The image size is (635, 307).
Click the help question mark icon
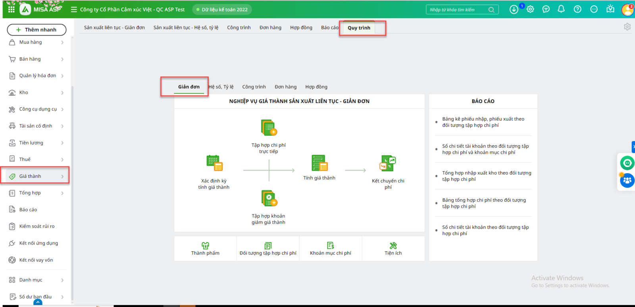[x=577, y=9]
